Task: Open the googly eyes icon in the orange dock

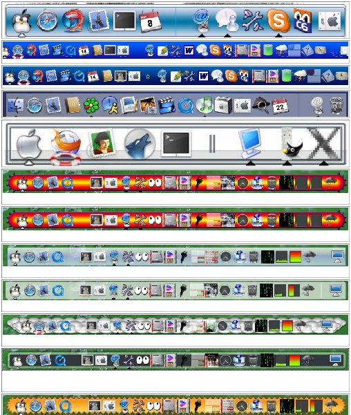Action: coord(154,406)
